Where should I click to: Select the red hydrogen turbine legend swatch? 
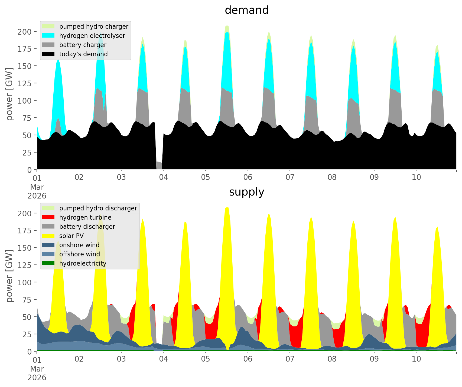click(x=48, y=217)
